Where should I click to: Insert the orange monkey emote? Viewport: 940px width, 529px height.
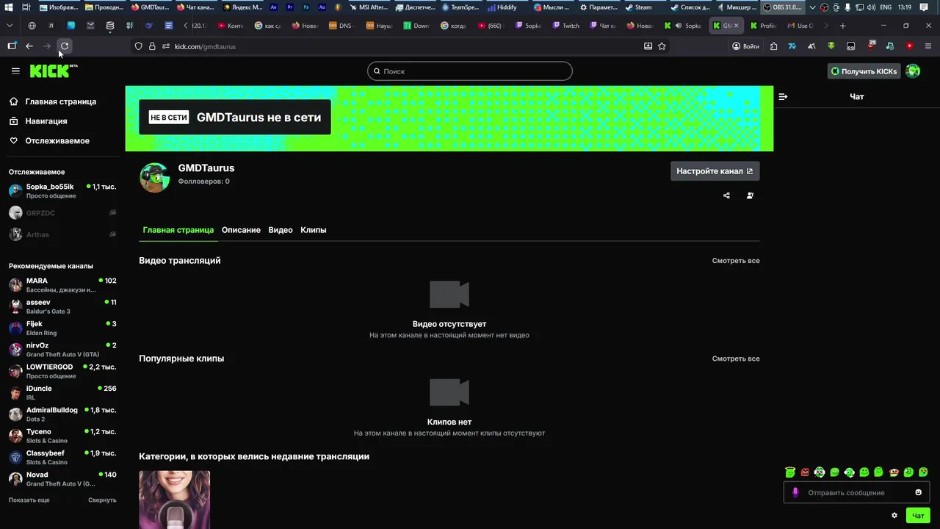click(x=894, y=472)
